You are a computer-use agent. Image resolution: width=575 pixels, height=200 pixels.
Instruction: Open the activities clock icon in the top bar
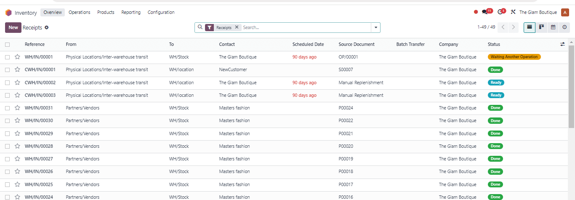click(x=500, y=12)
